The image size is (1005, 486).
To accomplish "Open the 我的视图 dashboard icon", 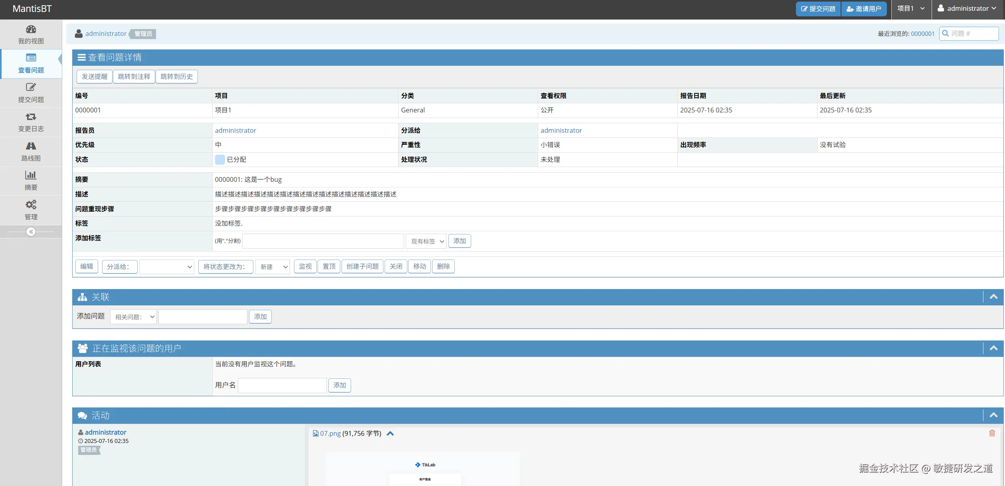I will (x=31, y=30).
